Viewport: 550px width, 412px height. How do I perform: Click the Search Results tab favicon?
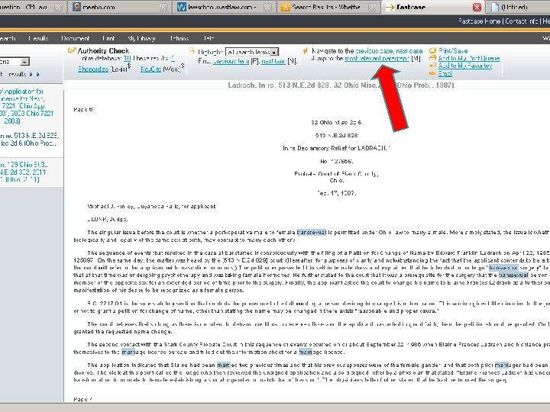click(286, 7)
